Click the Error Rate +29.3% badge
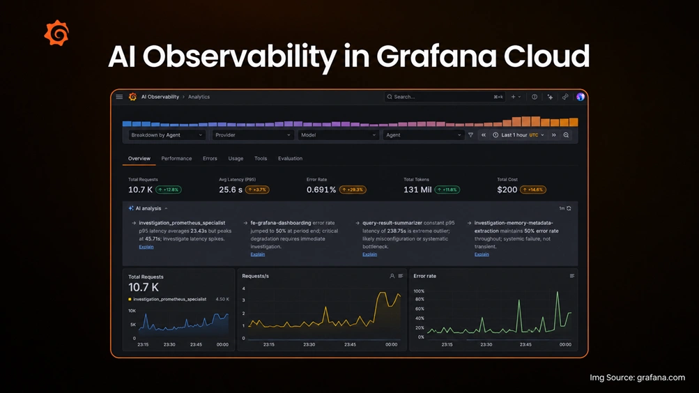Viewport: 699px width, 393px height. pos(353,190)
